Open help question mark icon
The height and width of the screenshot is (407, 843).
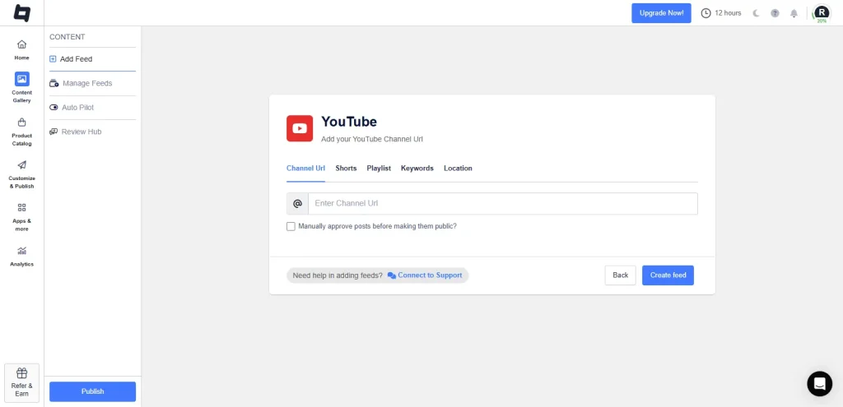click(775, 13)
